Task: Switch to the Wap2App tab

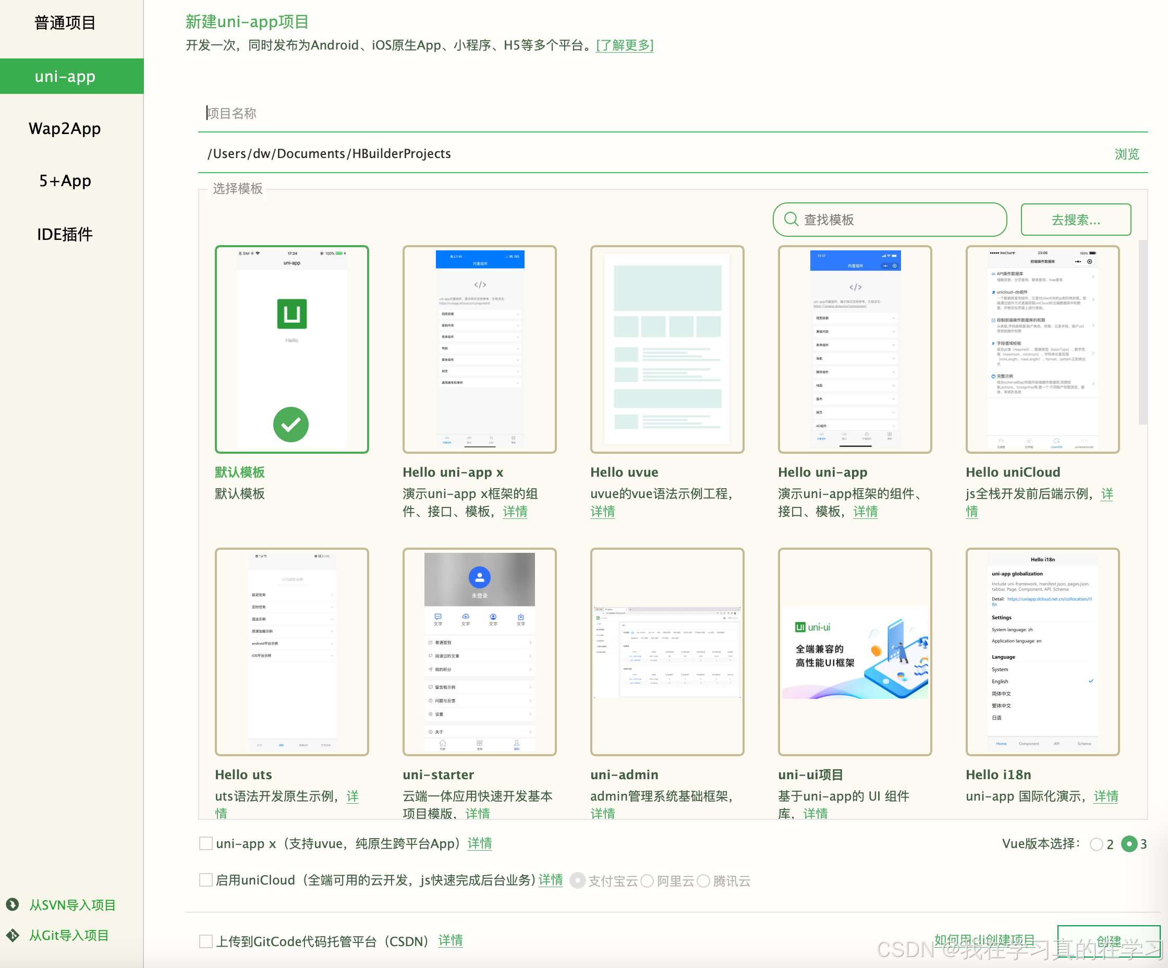Action: (65, 128)
